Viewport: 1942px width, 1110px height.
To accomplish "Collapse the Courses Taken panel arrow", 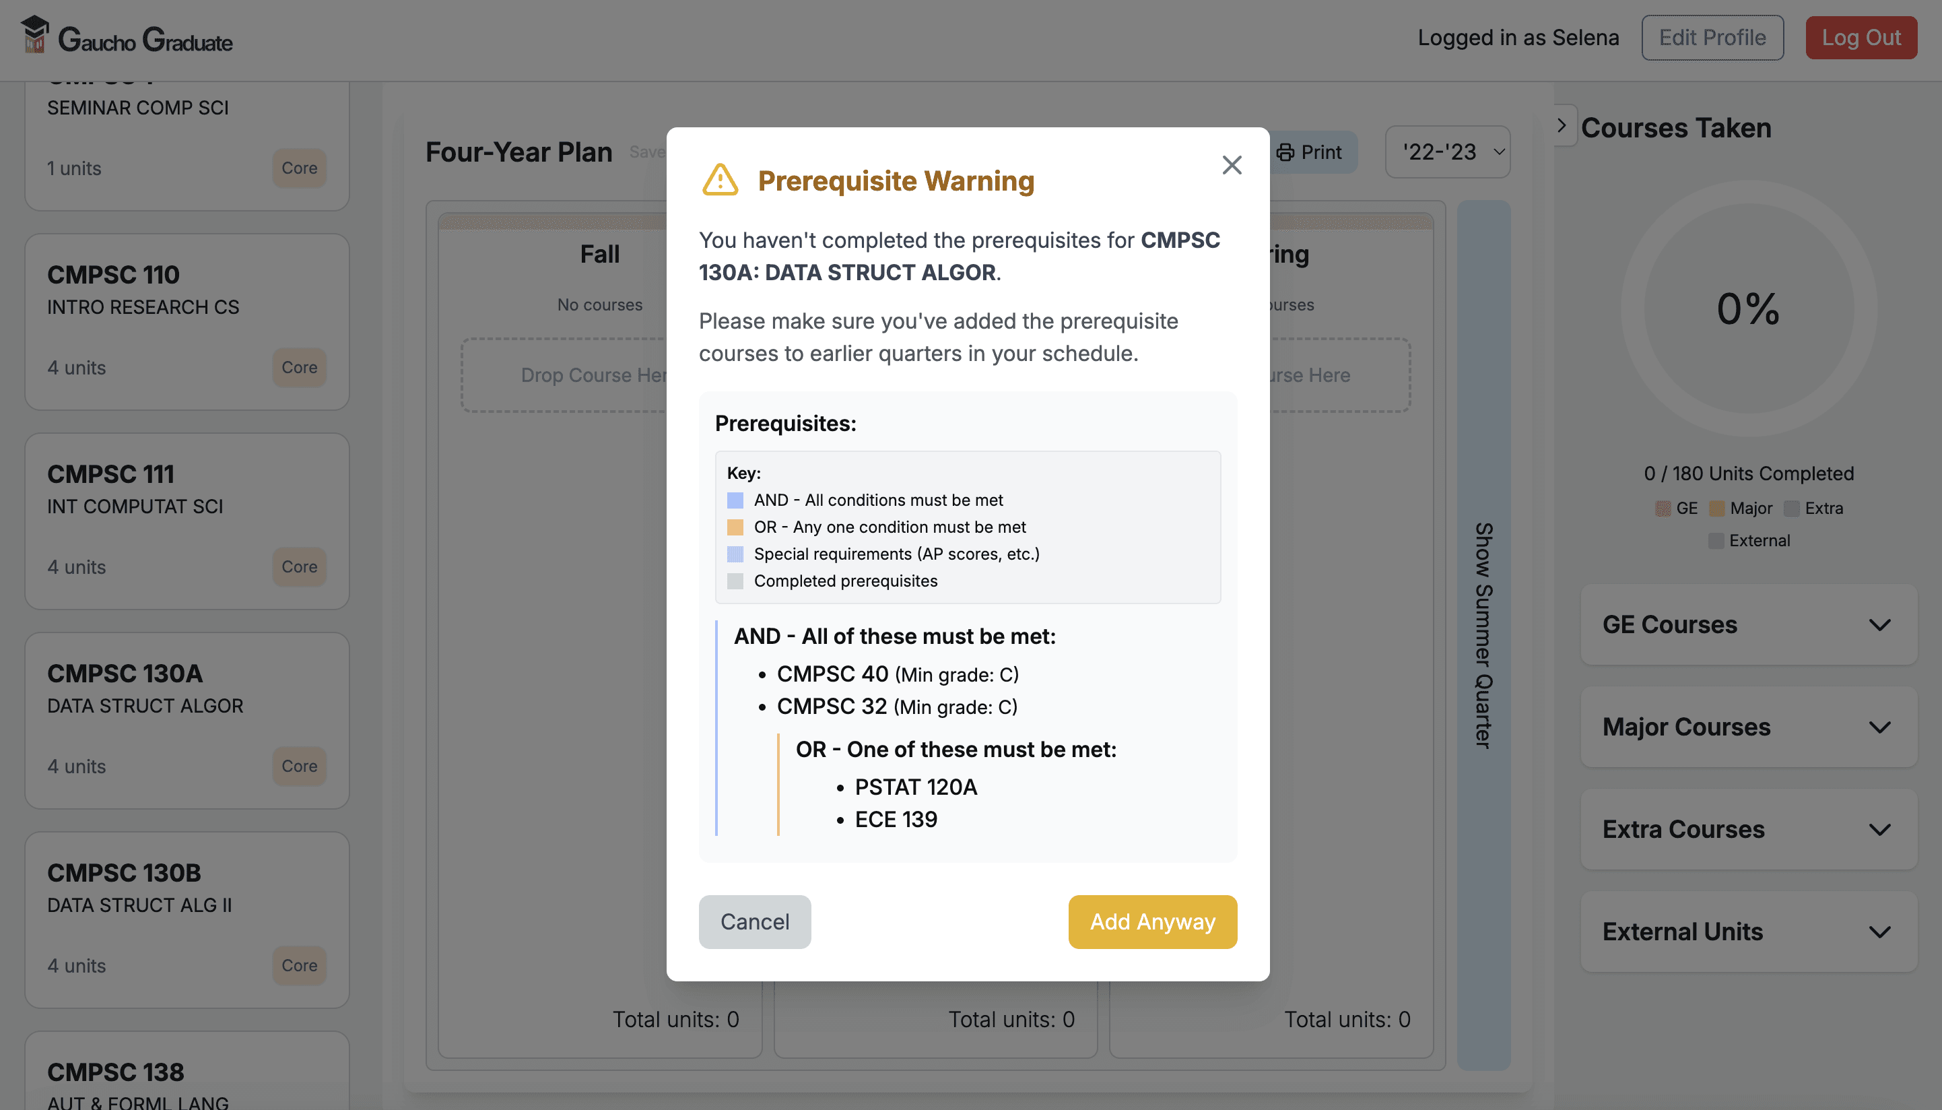I will click(1562, 126).
